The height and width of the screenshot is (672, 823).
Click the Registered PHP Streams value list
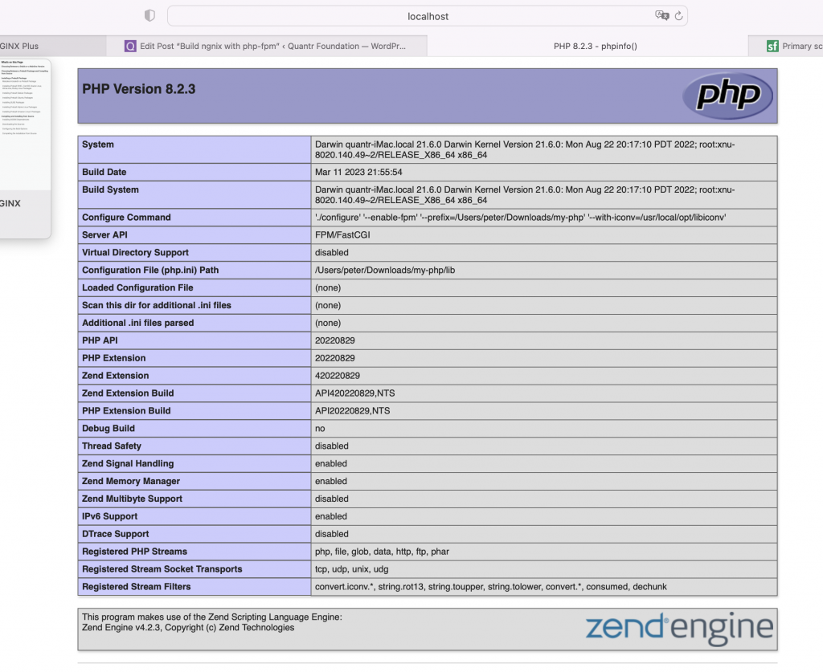coord(382,552)
